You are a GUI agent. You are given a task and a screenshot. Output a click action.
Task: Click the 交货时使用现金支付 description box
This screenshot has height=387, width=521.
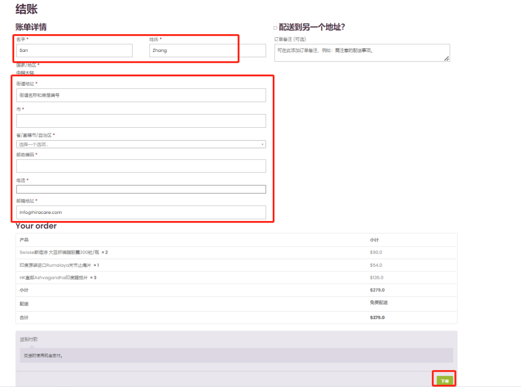pyautogui.click(x=236, y=355)
